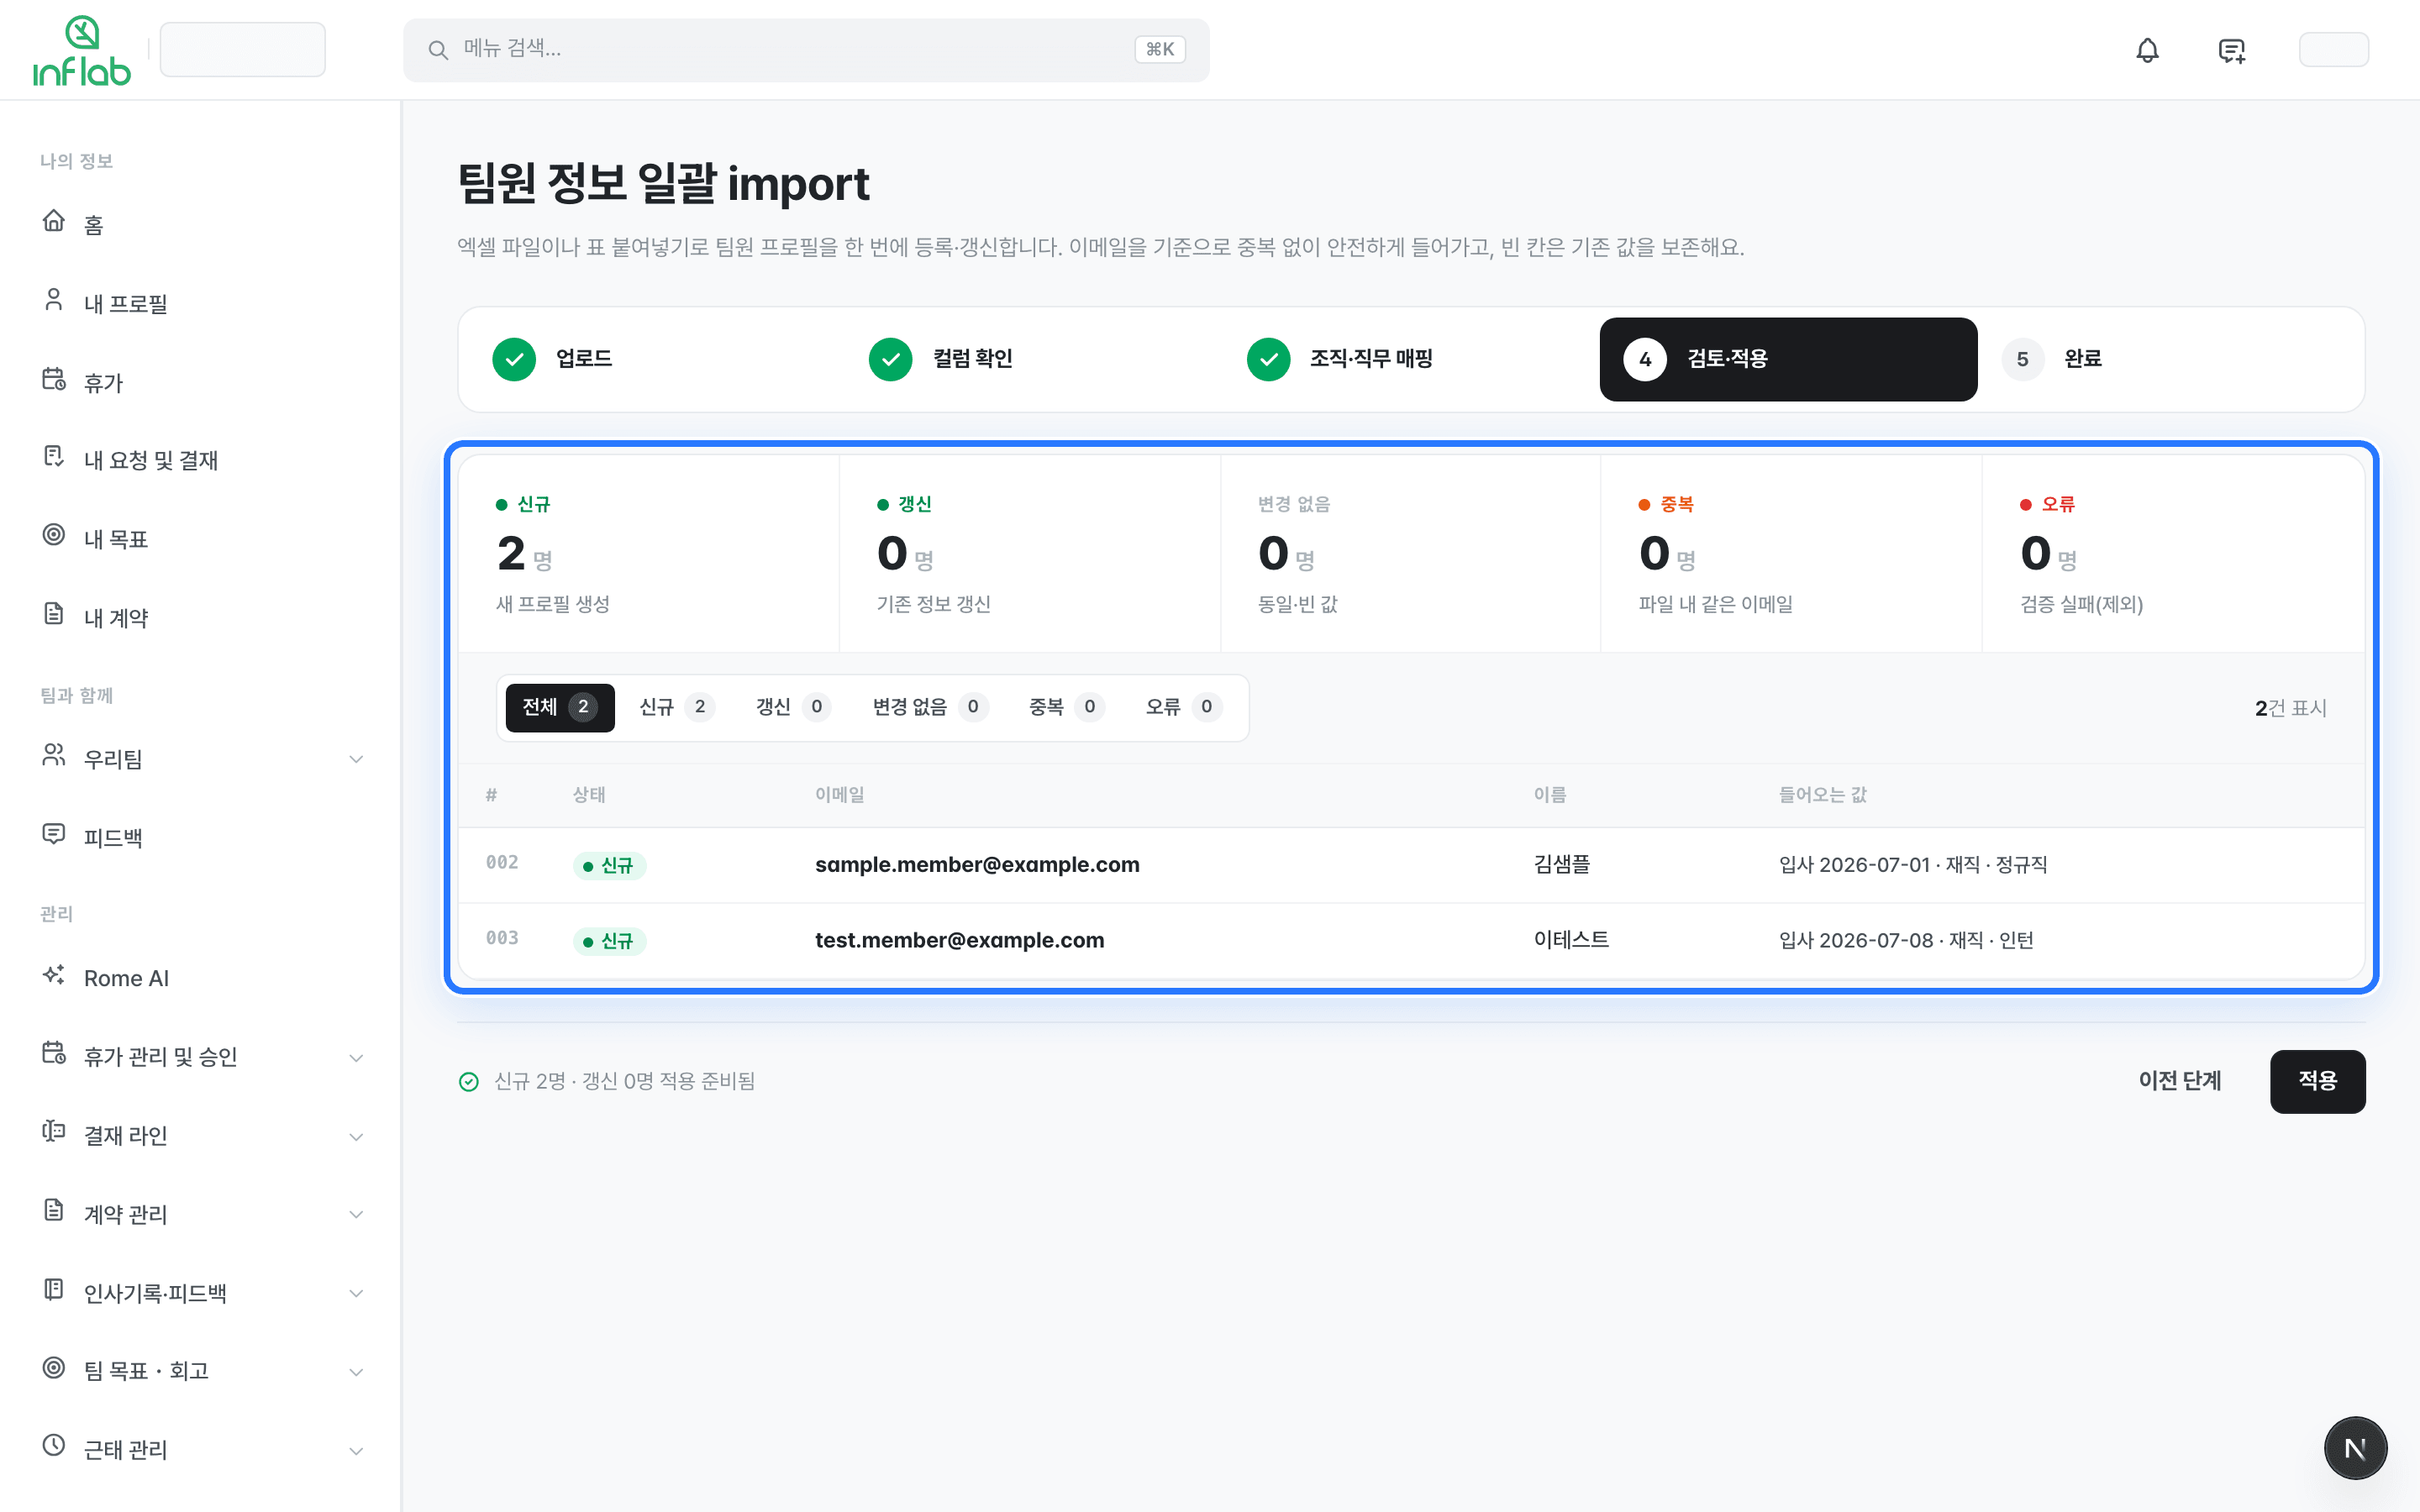Expand the 결재 라인 chevron

(356, 1137)
